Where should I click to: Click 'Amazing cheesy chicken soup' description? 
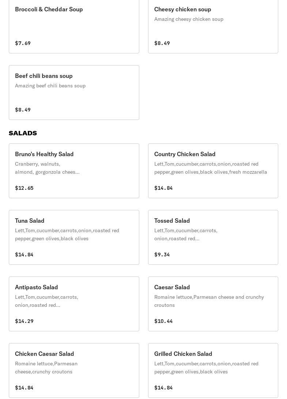click(x=189, y=19)
